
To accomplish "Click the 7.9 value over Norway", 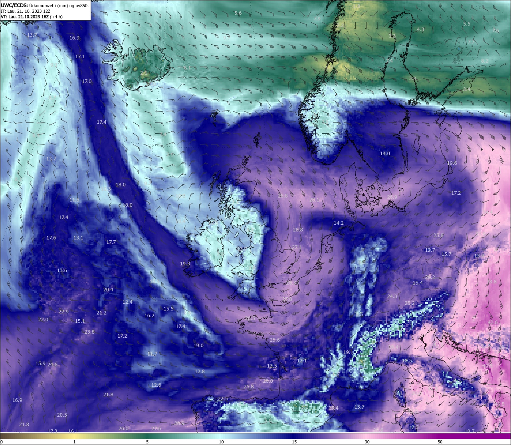I will [317, 19].
